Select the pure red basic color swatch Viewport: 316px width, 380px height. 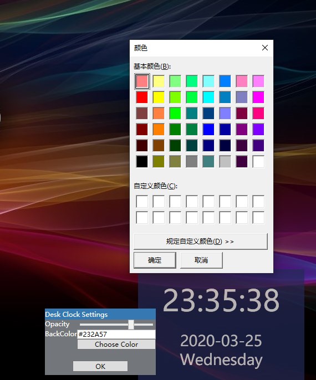(142, 97)
